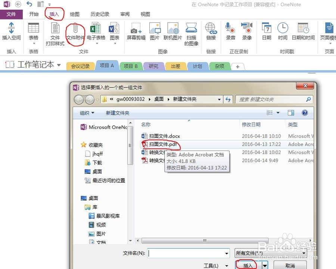This screenshot has height=269, width=336.
Task: Switch to 项目 B section tab
Action: click(x=131, y=66)
